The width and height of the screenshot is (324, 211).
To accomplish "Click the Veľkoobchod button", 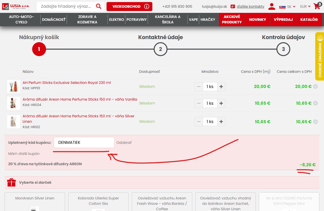I will point(129,6).
